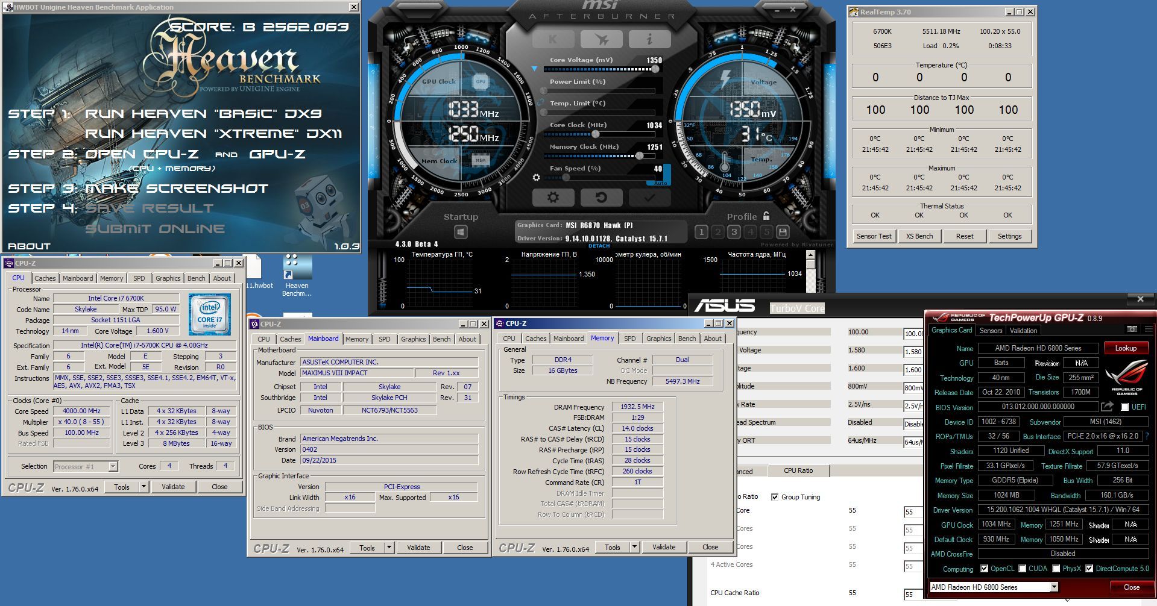
Task: Click the K (Kombustor) button in Afterburner
Action: pyautogui.click(x=553, y=39)
